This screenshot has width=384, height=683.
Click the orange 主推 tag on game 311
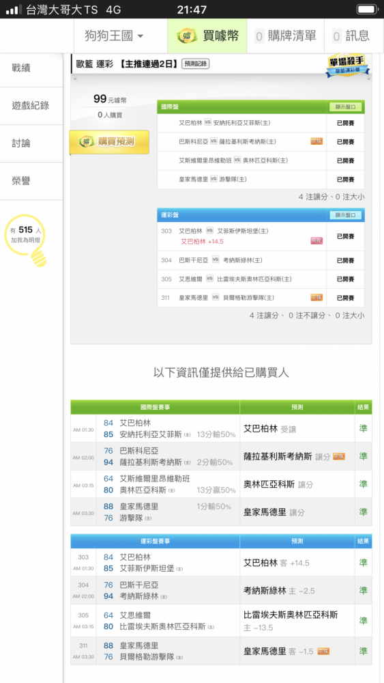pyautogui.click(x=316, y=298)
